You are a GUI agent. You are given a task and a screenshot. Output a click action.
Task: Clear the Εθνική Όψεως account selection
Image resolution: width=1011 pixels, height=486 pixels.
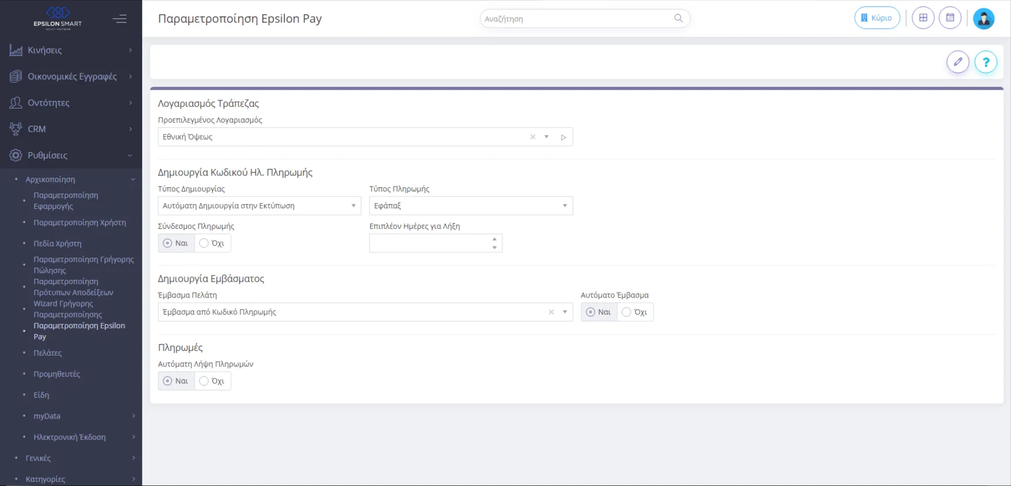533,137
